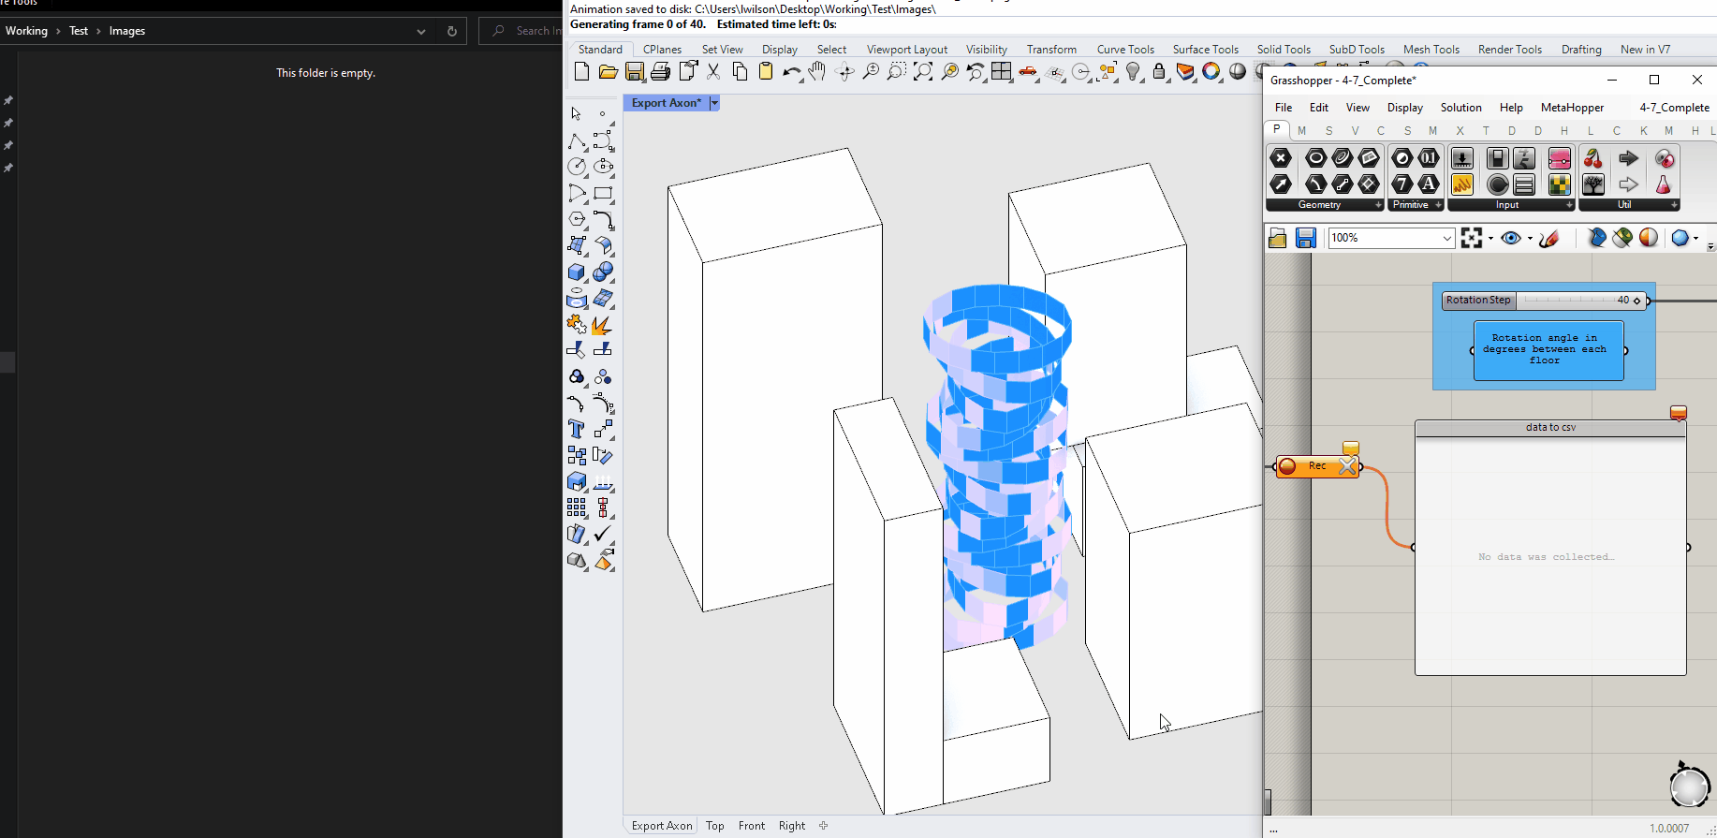Viewport: 1717px width, 838px height.
Task: Click the Vector arrow parameter icon
Action: tap(1281, 184)
